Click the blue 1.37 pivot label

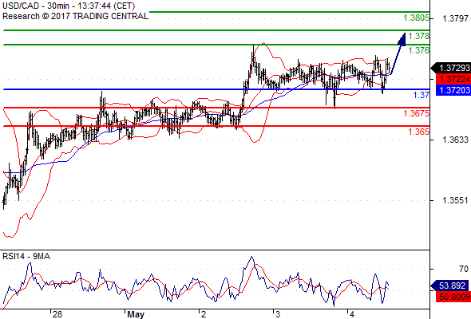[422, 95]
